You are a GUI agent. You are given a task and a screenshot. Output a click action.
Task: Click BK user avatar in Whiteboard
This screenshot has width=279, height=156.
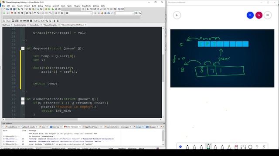pyautogui.click(x=259, y=15)
